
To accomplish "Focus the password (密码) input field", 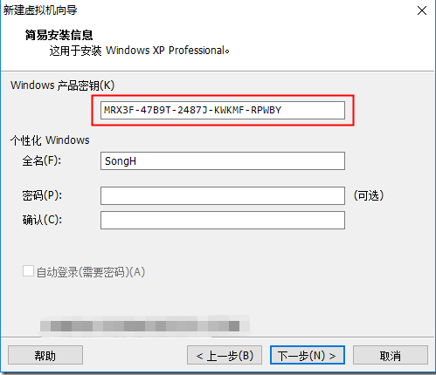I will pyautogui.click(x=223, y=195).
